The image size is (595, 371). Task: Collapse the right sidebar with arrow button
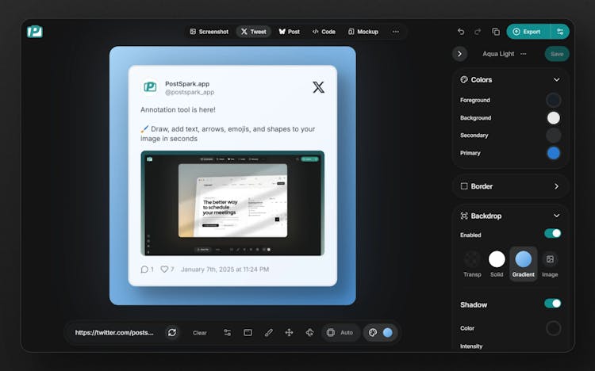[x=459, y=54]
